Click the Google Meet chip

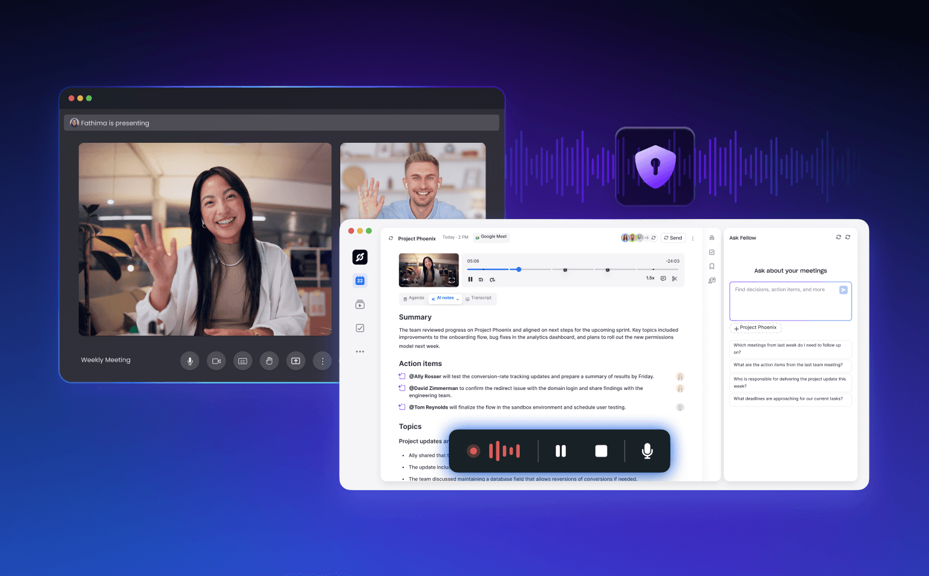click(492, 237)
